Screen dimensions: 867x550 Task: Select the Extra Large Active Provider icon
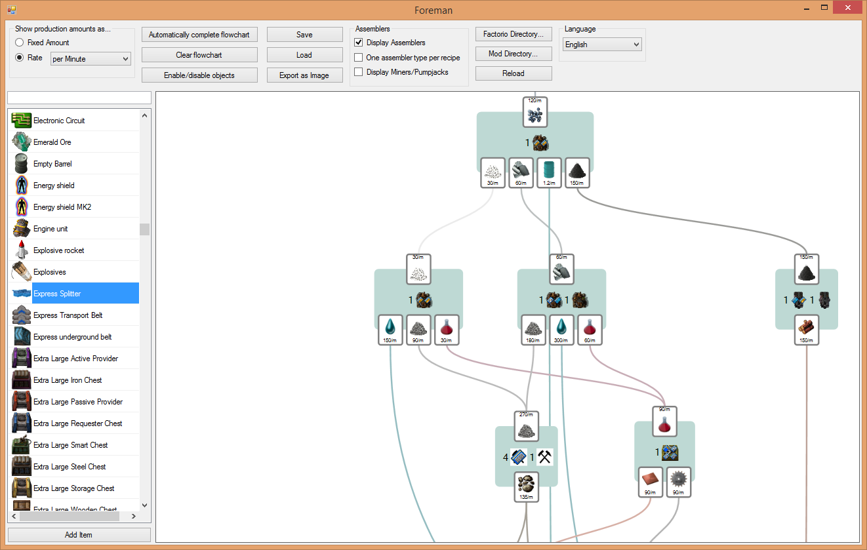(22, 359)
